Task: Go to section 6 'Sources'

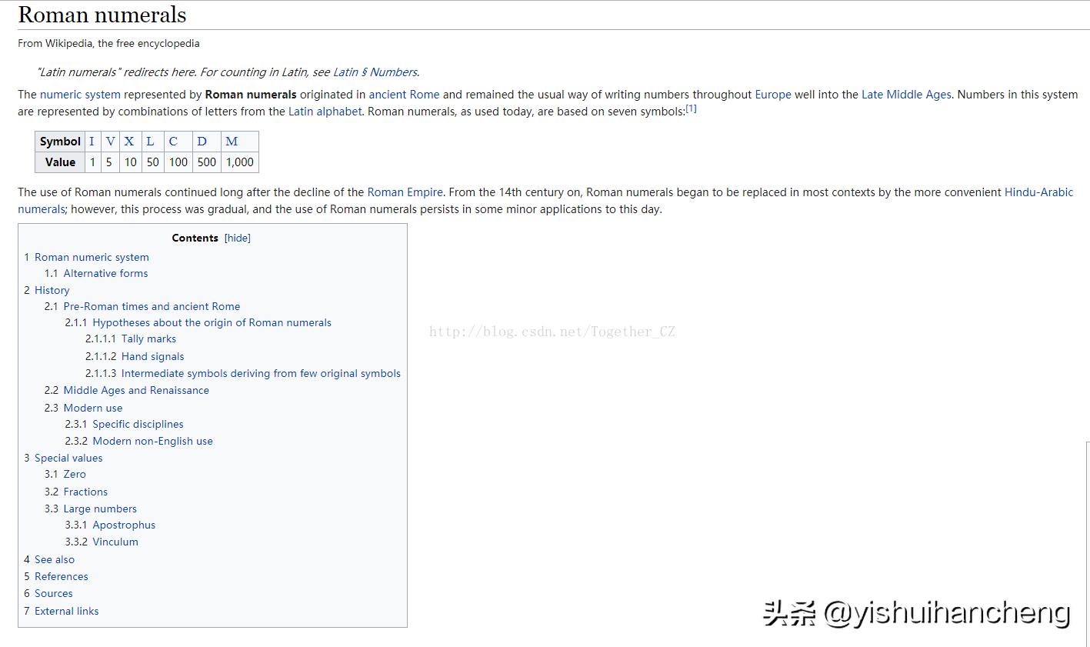Action: pyautogui.click(x=54, y=593)
